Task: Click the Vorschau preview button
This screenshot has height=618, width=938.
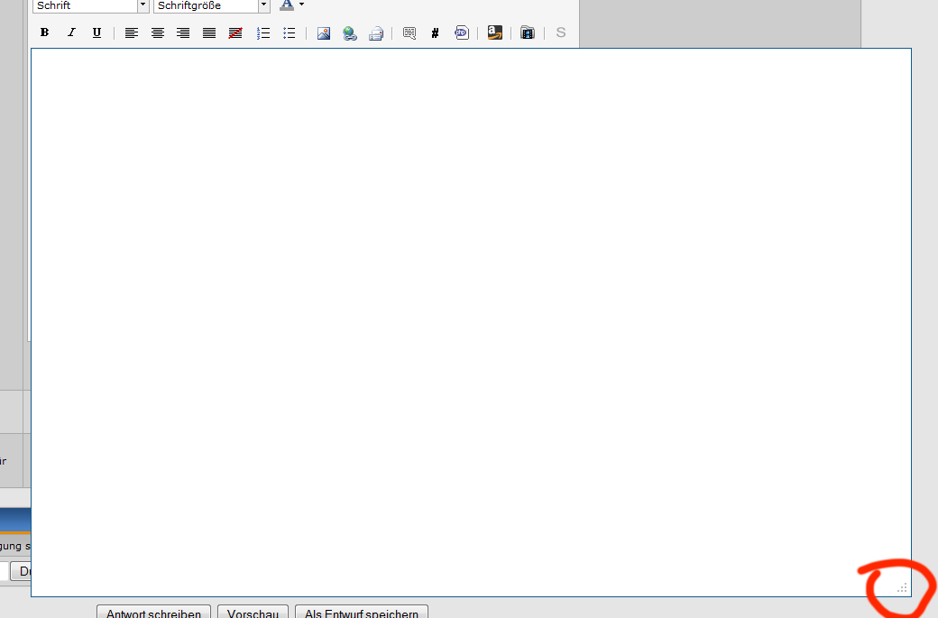Action: [253, 613]
